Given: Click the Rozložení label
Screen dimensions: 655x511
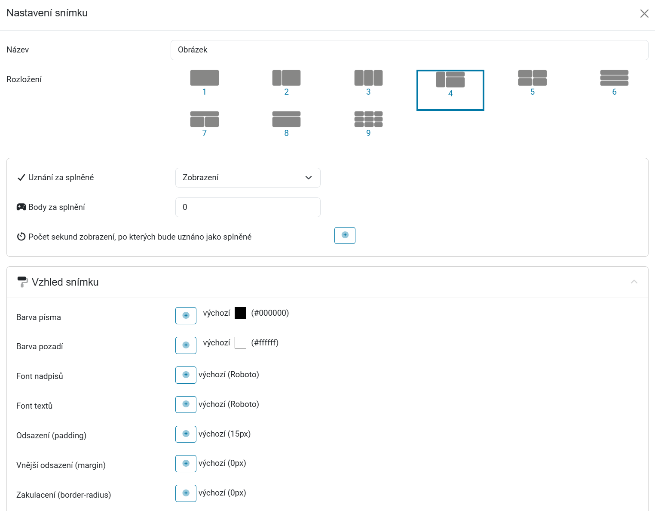Looking at the screenshot, I should (x=24, y=79).
